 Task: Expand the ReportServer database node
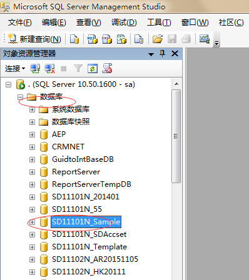tap(32, 172)
